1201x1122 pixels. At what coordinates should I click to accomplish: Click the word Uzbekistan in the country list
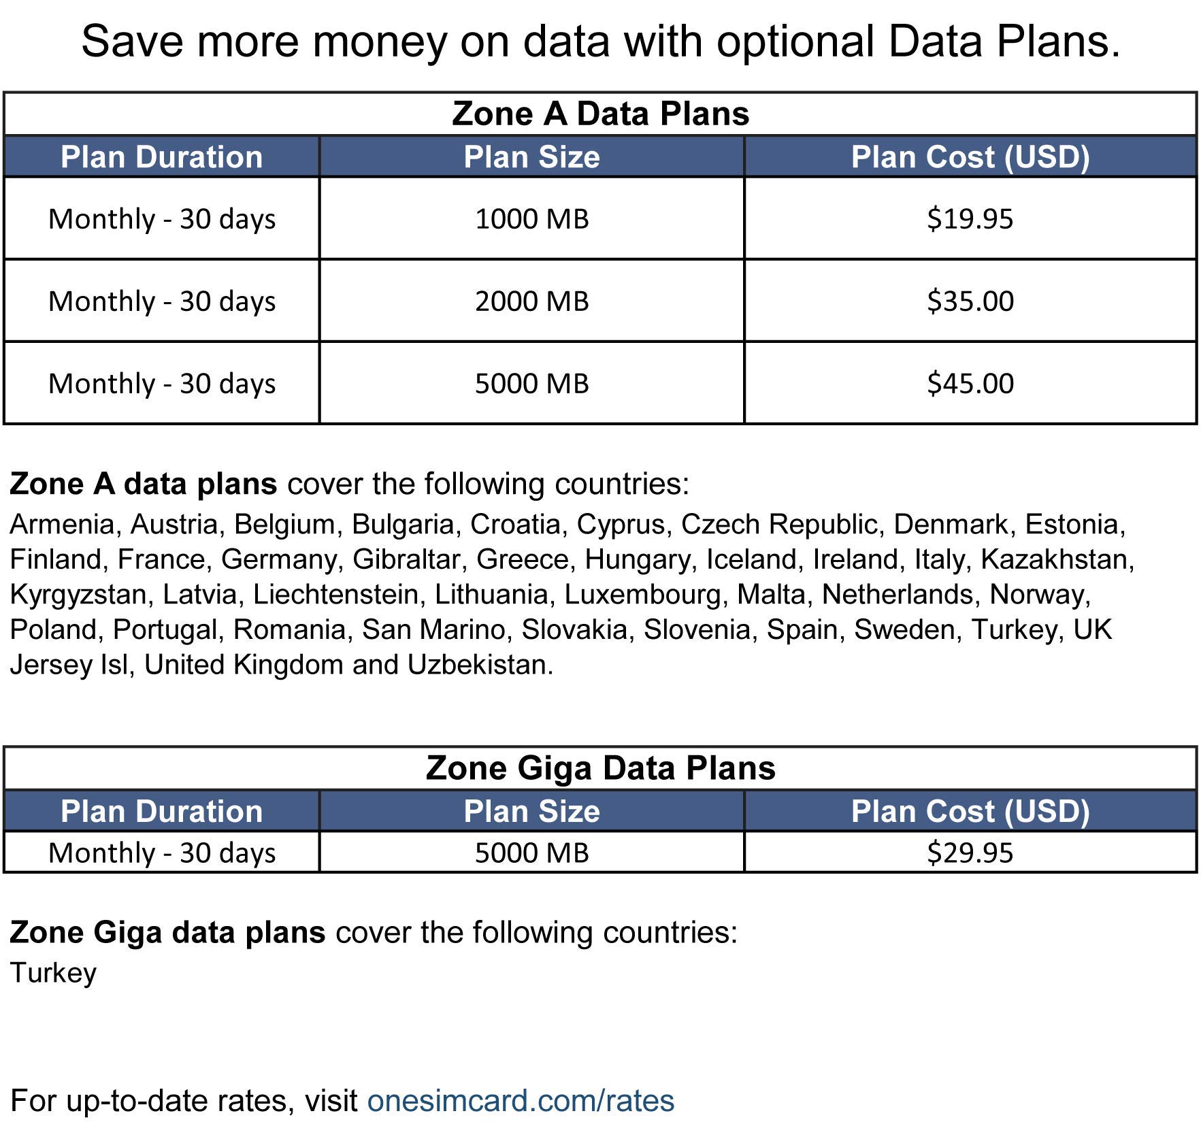click(x=479, y=665)
